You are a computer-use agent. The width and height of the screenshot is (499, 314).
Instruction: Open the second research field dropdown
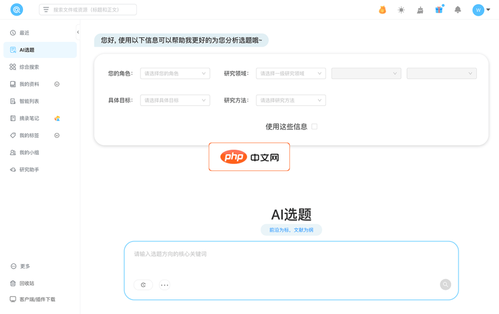[x=366, y=73]
